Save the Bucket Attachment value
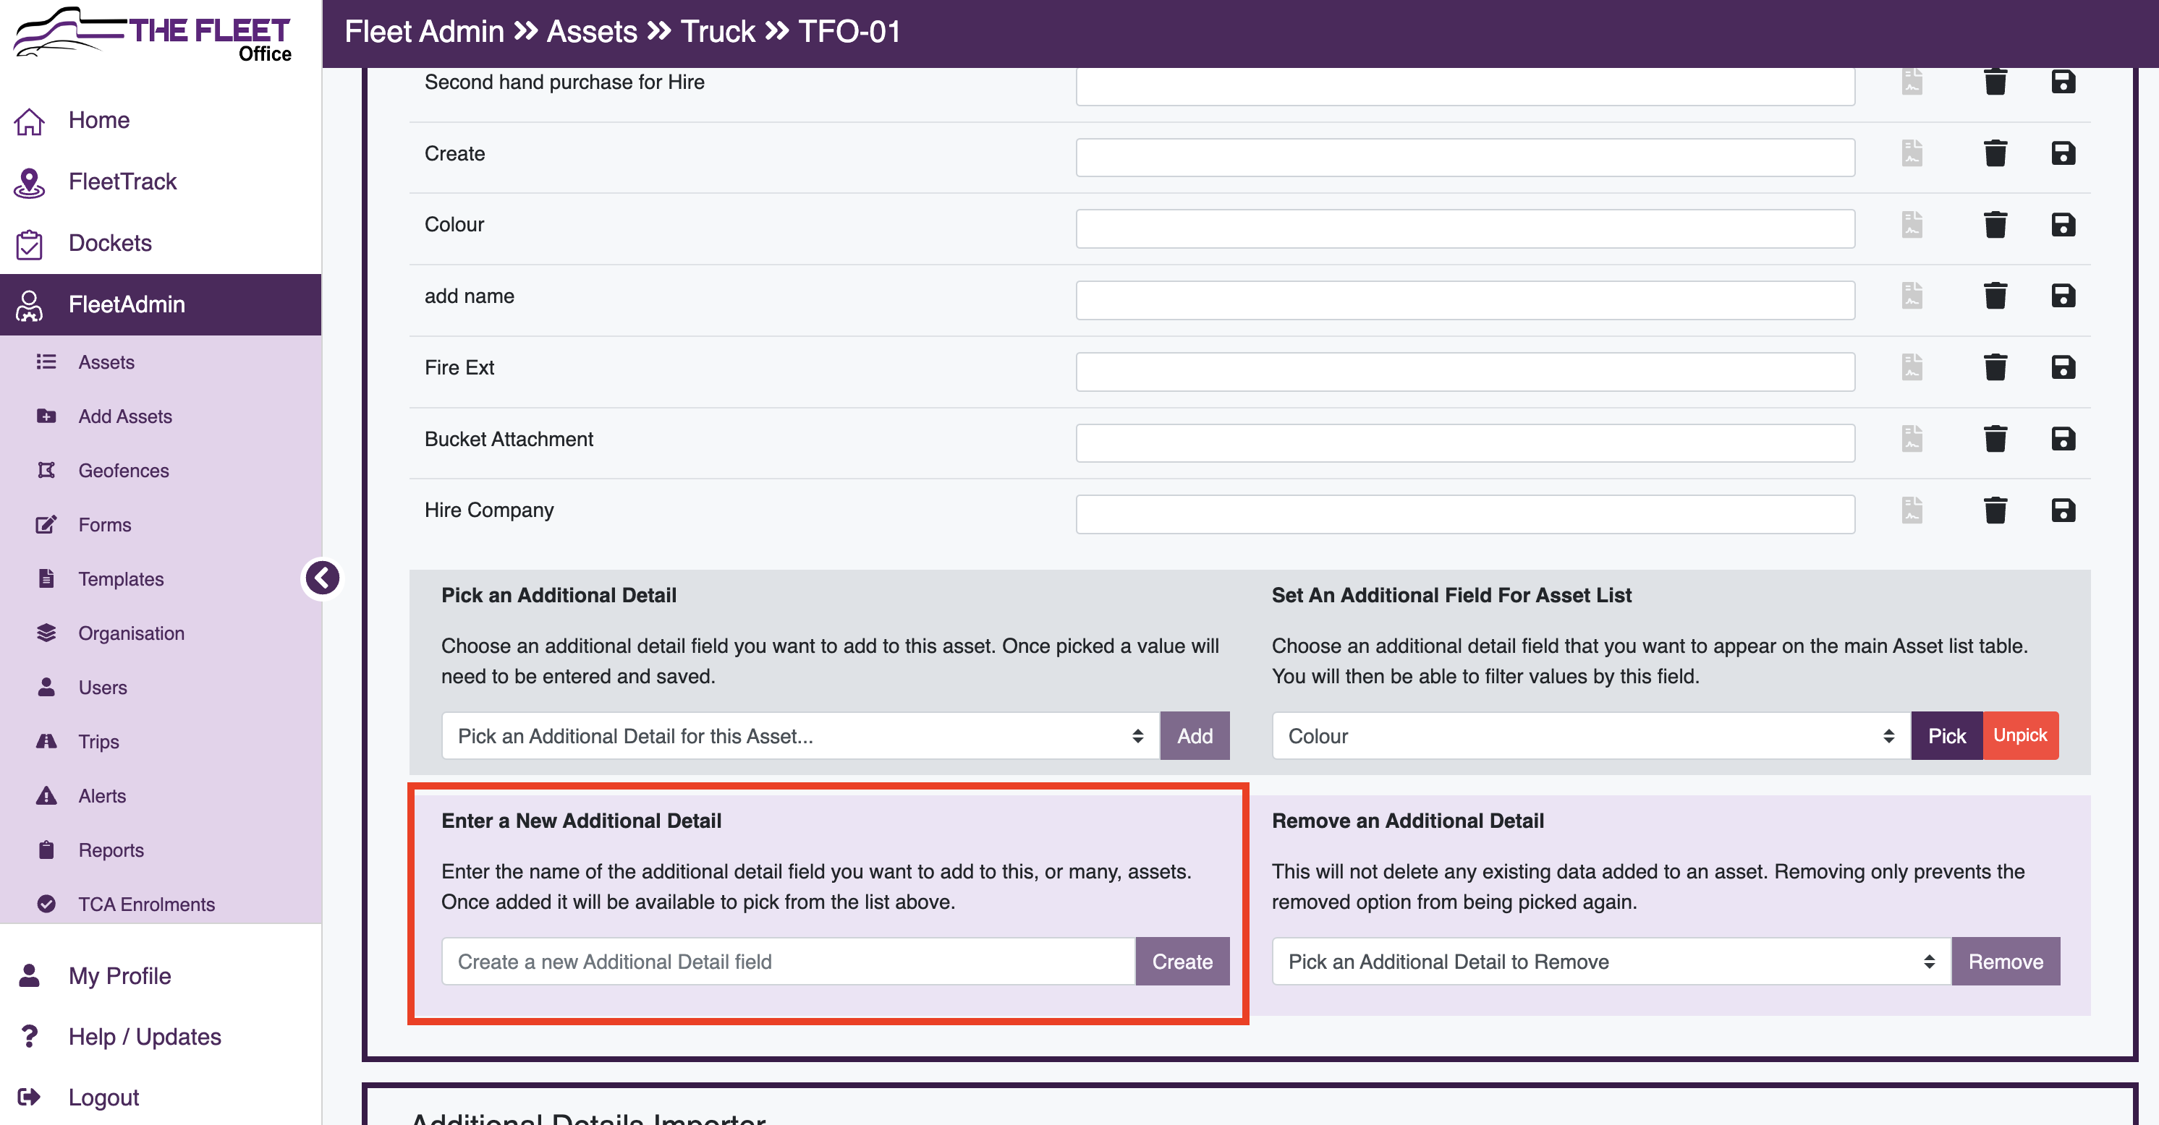 click(x=2063, y=439)
